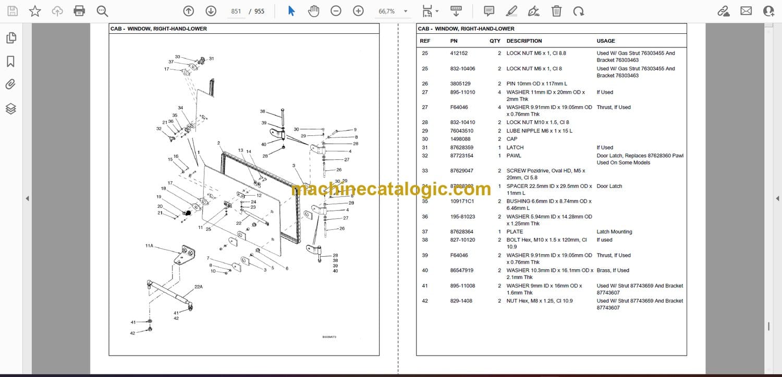Open the layers panel in sidebar

(x=11, y=108)
